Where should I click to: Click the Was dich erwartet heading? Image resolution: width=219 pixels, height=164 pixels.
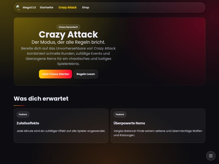pos(41,98)
